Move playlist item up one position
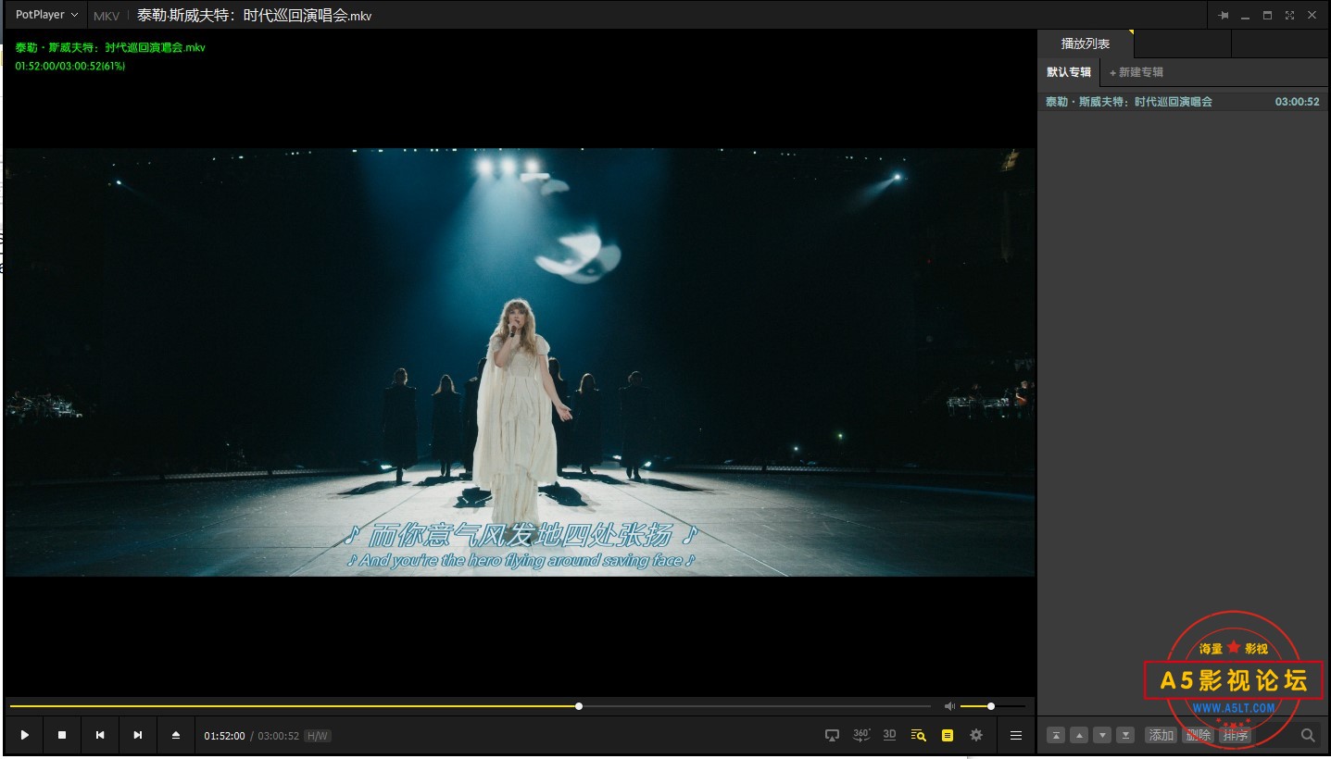The width and height of the screenshot is (1331, 759). 1078,735
